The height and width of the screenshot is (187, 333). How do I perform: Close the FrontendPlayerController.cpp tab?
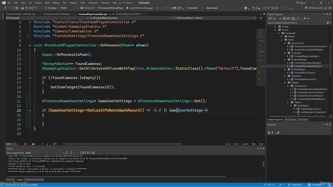(113, 14)
